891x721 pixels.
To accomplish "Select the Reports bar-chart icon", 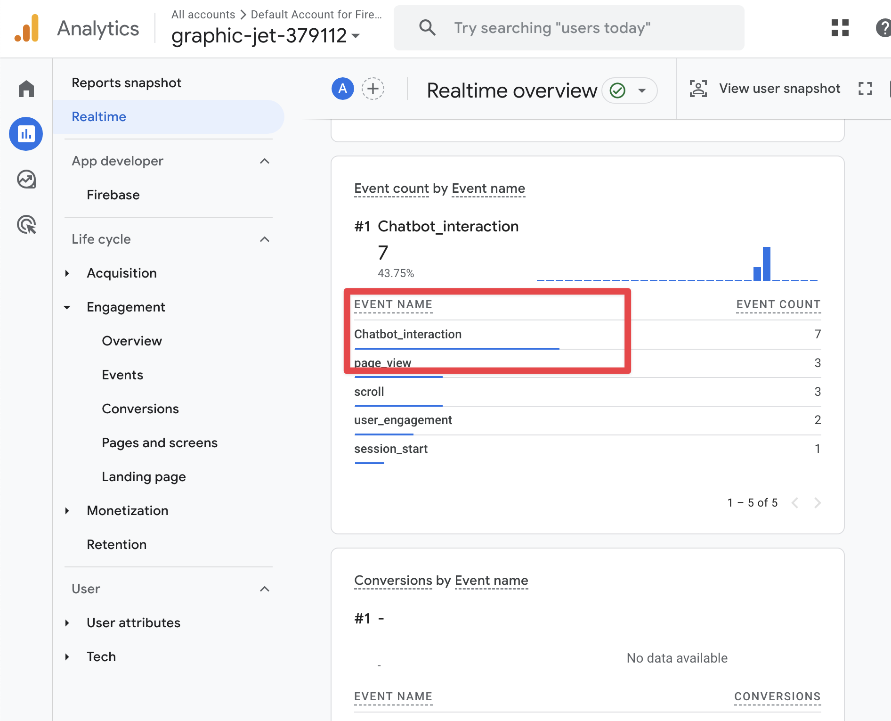I will [26, 134].
